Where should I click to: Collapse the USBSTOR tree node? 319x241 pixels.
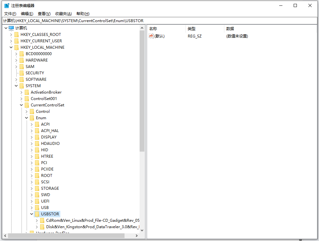click(x=32, y=214)
